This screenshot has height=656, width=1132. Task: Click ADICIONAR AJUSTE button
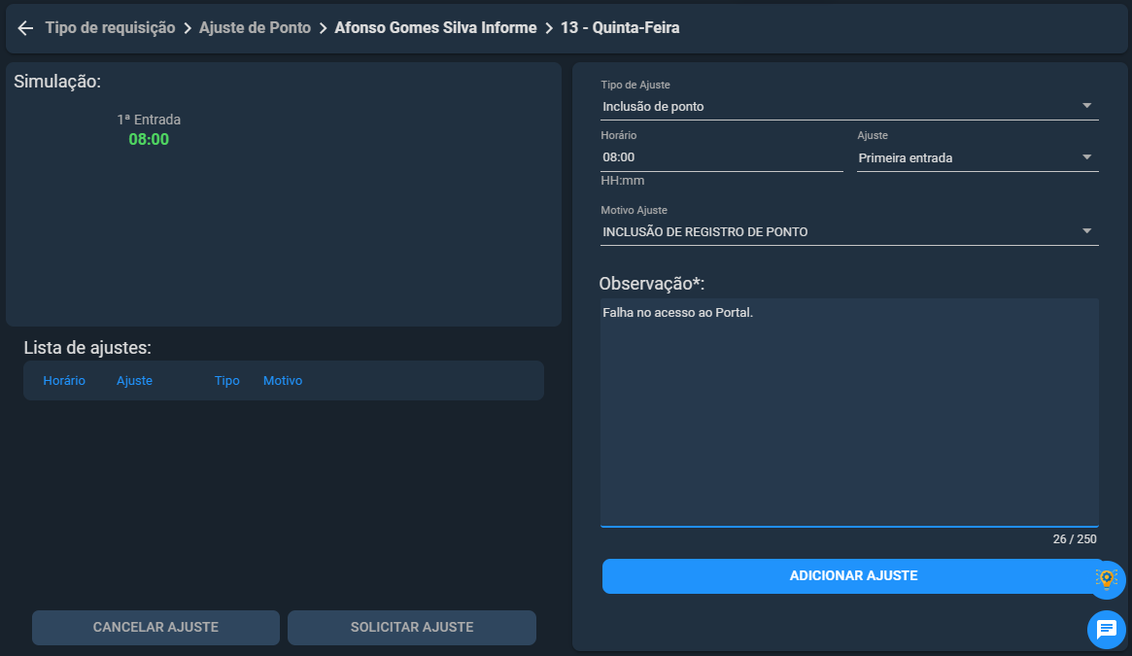point(853,575)
